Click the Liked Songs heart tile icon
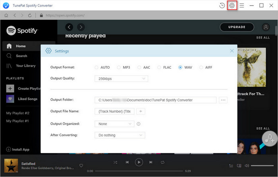The image size is (278, 177). (x=10, y=99)
